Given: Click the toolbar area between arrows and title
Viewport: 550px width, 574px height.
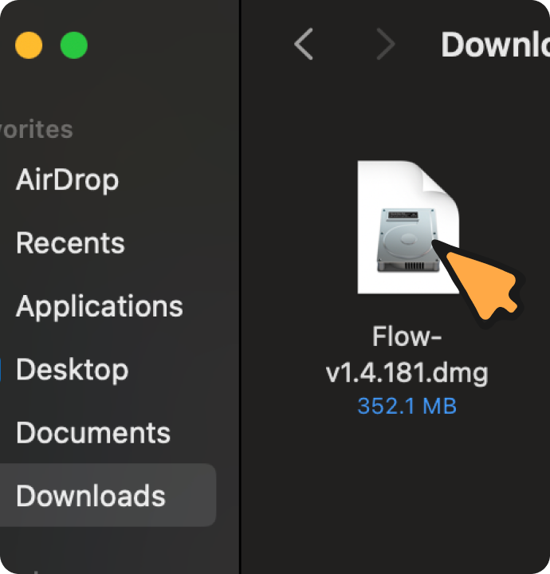Looking at the screenshot, I should pos(418,45).
